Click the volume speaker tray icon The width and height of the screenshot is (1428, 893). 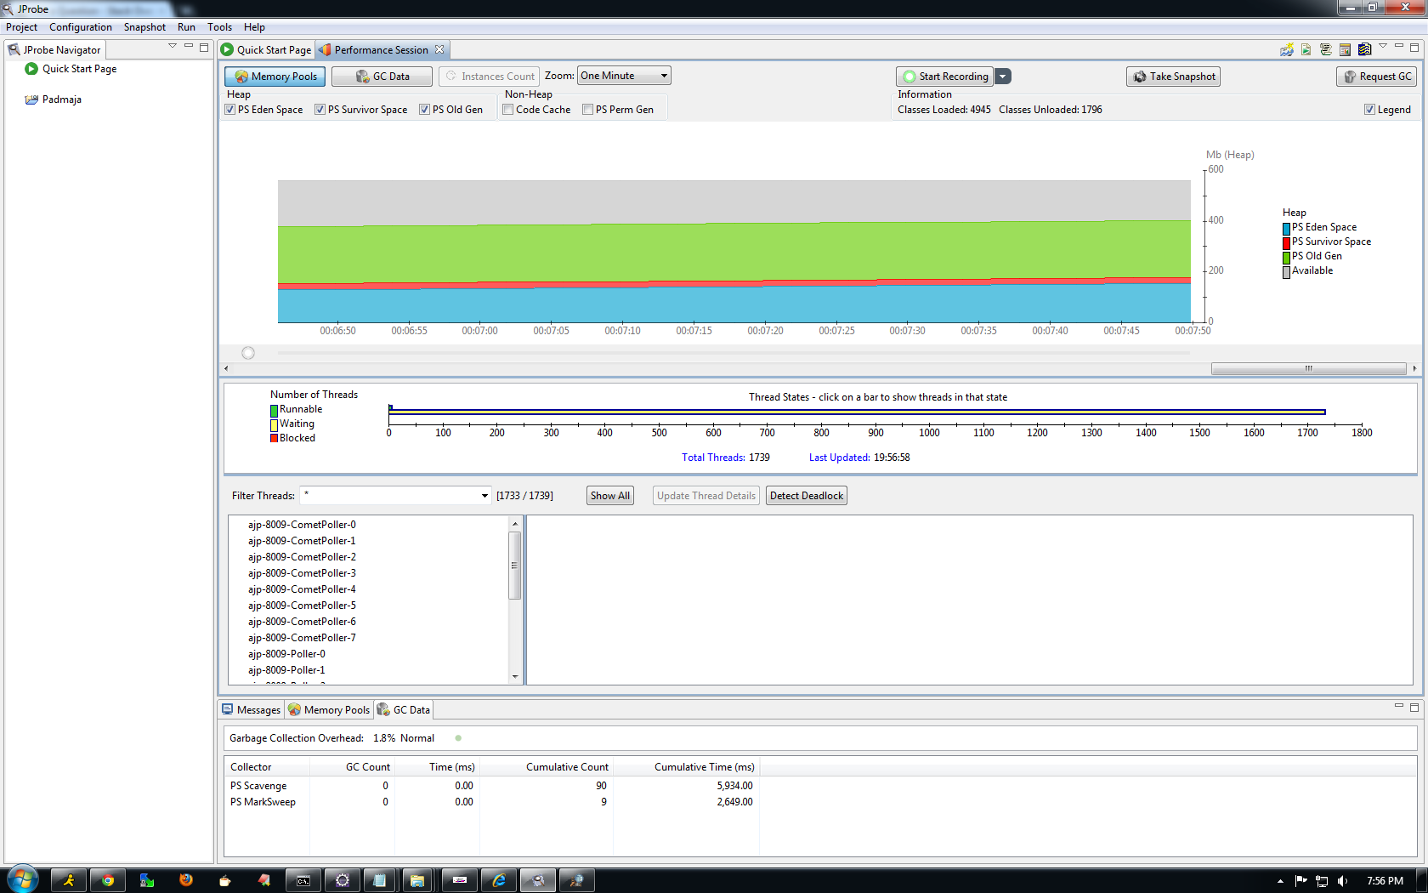pos(1342,881)
